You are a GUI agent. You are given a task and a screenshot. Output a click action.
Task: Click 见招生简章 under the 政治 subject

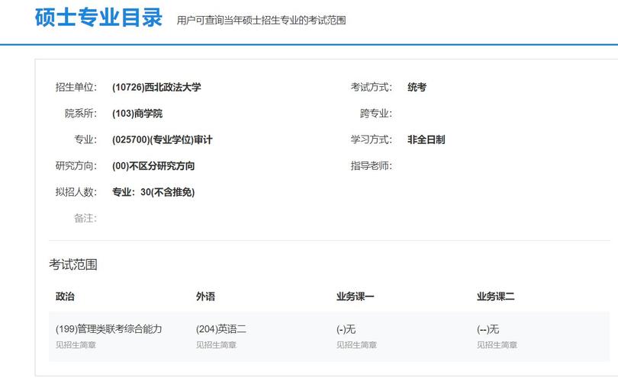coord(76,345)
